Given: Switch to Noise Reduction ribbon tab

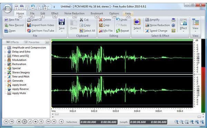Looking at the screenshot, I should 75,13.
